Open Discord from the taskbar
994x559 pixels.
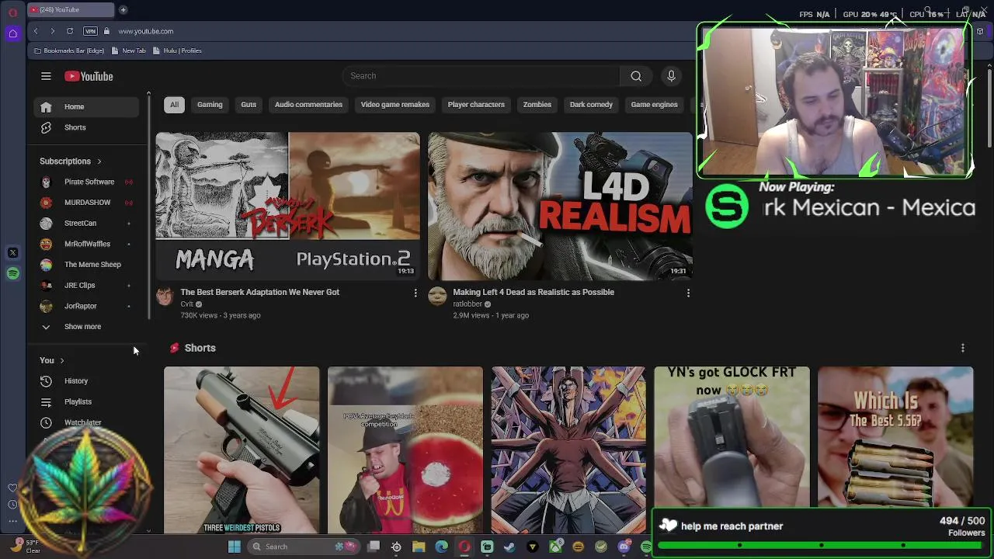pyautogui.click(x=624, y=547)
